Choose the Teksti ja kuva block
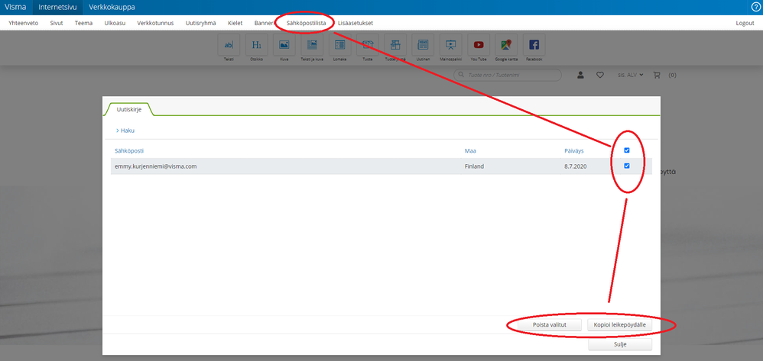Screen dimensions: 763x361 pyautogui.click(x=312, y=45)
